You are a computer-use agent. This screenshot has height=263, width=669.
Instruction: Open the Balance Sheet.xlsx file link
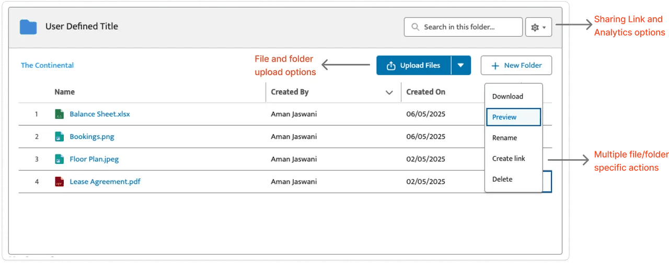pos(100,114)
